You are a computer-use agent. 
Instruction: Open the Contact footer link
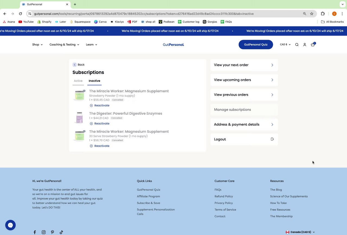click(x=220, y=216)
